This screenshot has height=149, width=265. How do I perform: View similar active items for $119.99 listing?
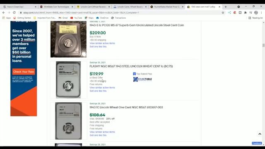tap(102, 87)
